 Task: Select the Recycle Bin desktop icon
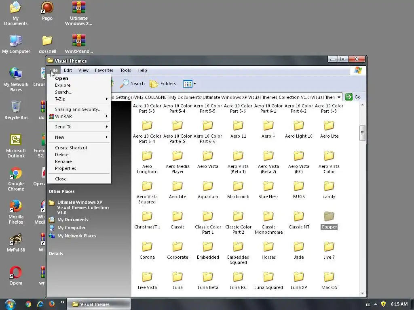click(x=16, y=110)
